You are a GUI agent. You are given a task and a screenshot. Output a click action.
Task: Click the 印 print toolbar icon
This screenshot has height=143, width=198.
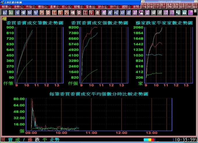point(172,13)
